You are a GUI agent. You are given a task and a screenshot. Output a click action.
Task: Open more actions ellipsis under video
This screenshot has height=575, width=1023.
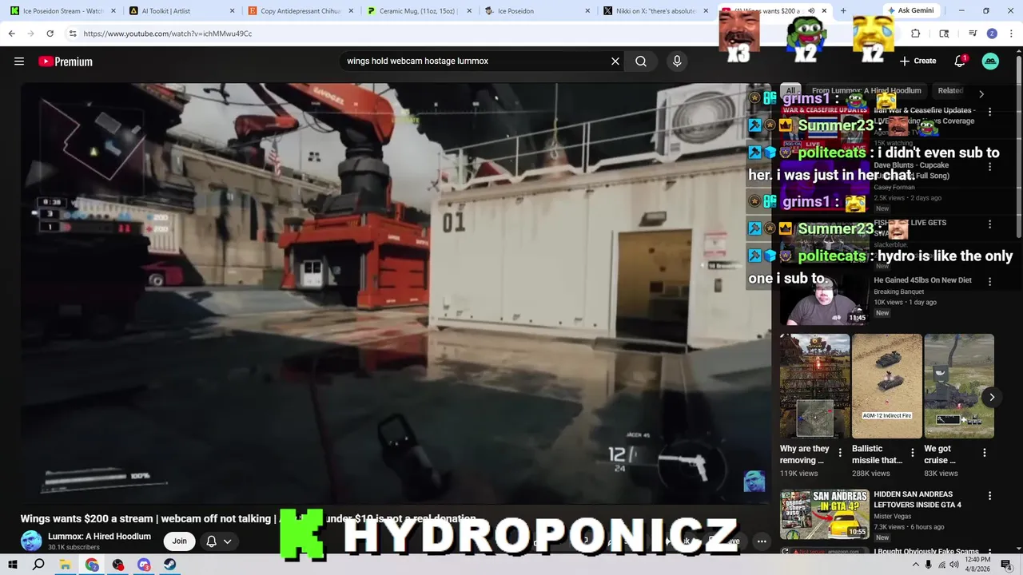click(762, 541)
